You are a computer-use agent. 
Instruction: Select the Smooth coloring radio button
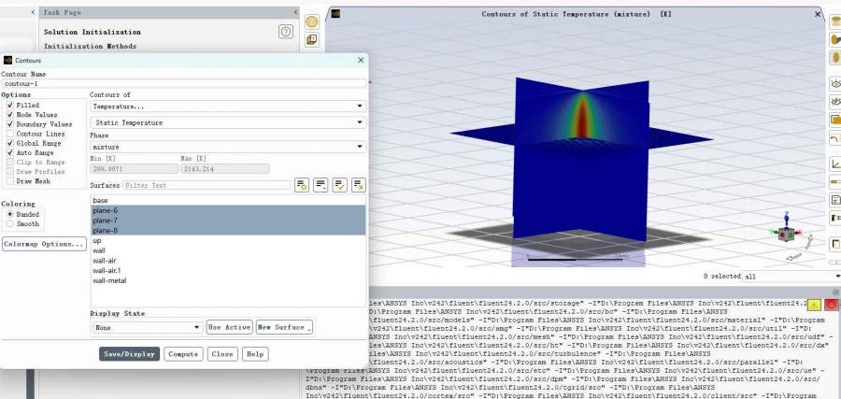10,224
